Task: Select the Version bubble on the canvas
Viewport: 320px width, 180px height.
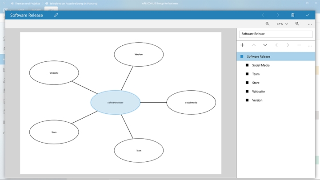Action: [139, 55]
